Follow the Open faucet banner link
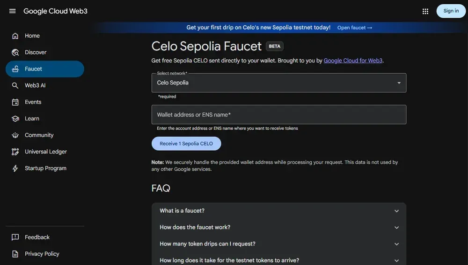The width and height of the screenshot is (468, 265). (355, 28)
